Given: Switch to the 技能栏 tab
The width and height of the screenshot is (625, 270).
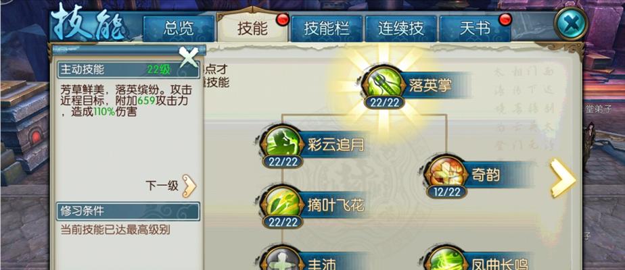Looking at the screenshot, I should (x=327, y=28).
